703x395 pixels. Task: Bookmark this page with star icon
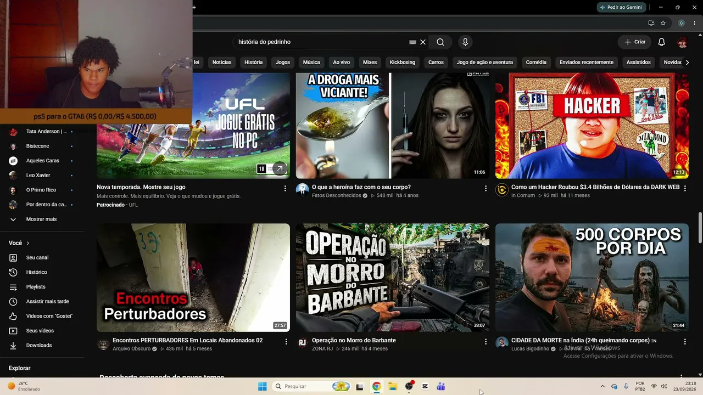point(663,23)
